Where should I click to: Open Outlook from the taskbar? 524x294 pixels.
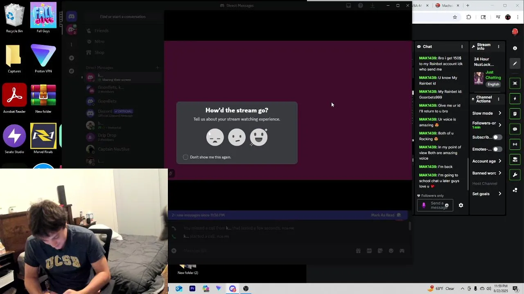coord(179,289)
